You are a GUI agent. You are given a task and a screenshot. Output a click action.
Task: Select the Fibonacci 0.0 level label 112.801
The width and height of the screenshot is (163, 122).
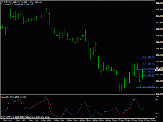(x=149, y=86)
